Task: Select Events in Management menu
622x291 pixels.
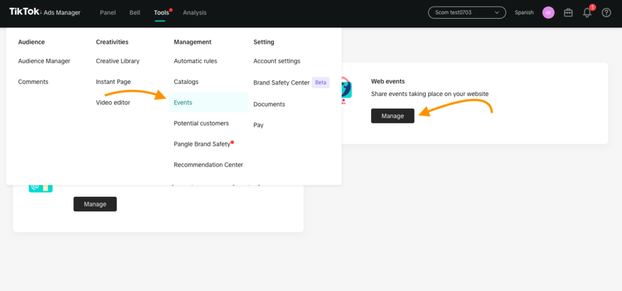Action: (208, 103)
